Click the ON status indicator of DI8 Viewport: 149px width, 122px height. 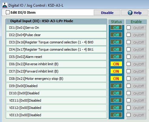click(x=116, y=79)
